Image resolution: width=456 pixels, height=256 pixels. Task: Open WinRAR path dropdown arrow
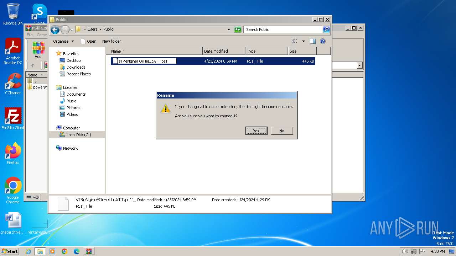pos(359,65)
